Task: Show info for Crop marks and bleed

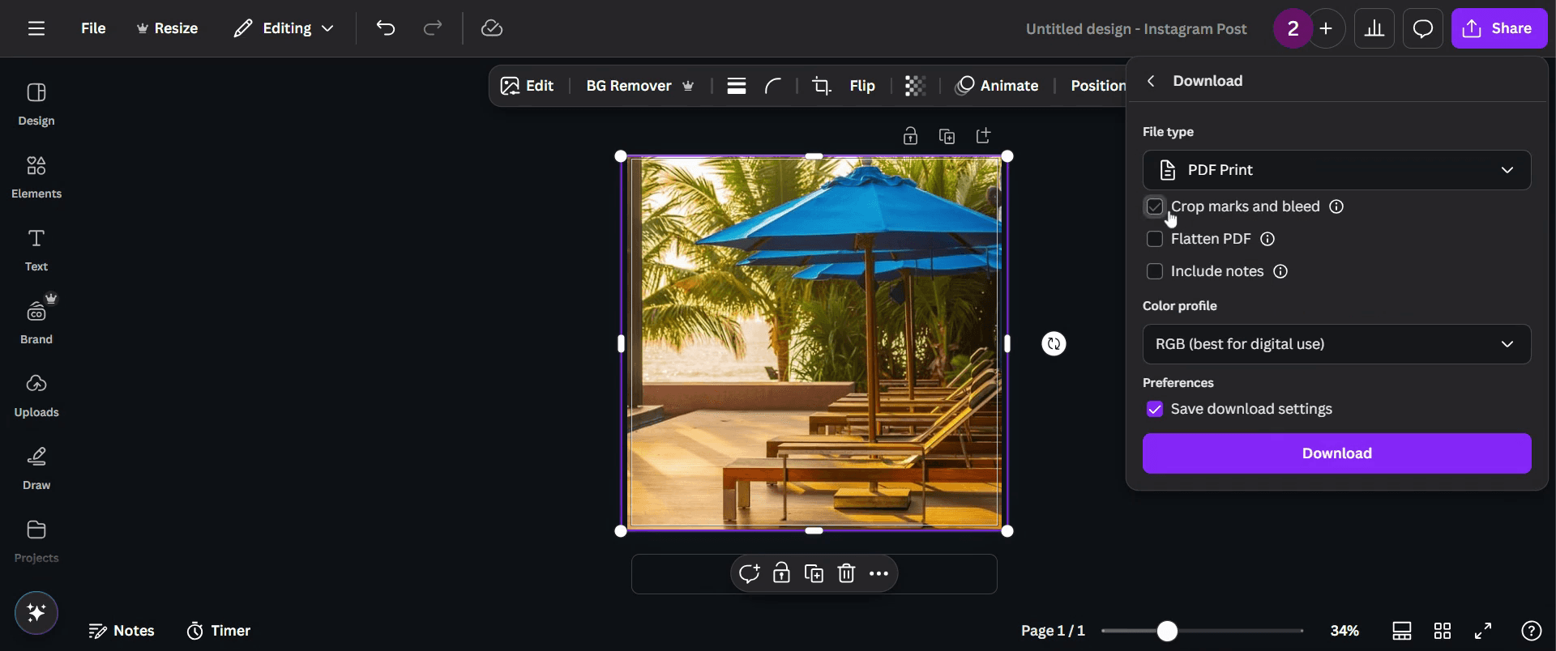Action: point(1336,206)
